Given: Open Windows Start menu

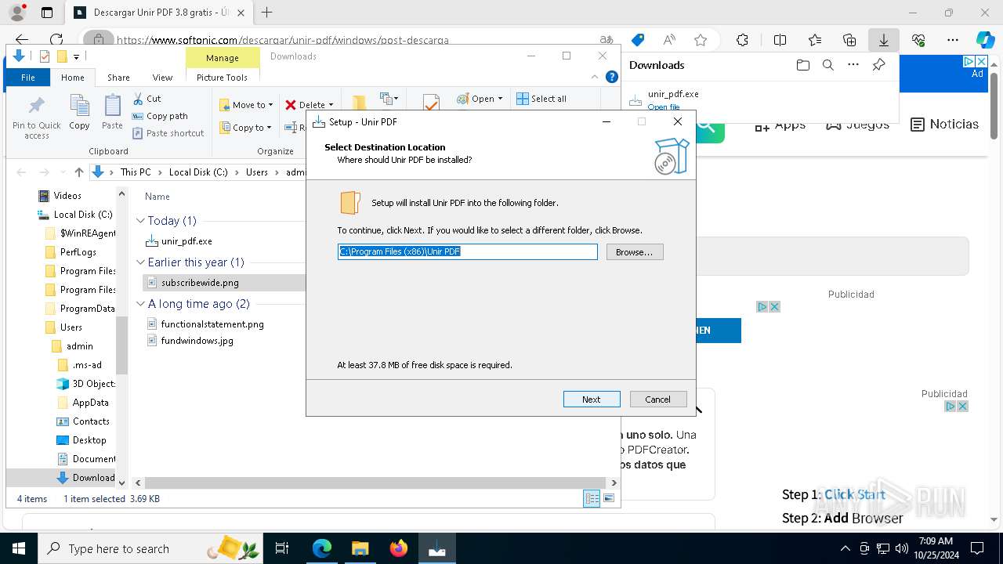Looking at the screenshot, I should click(19, 548).
